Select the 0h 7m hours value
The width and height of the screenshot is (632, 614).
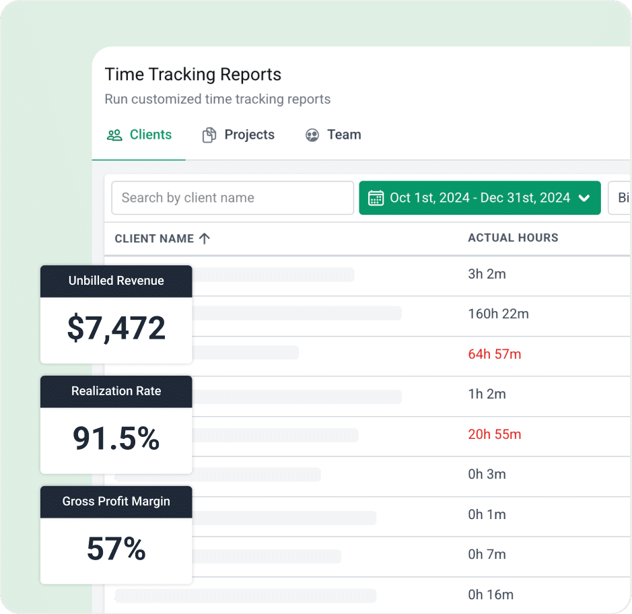[x=487, y=555]
